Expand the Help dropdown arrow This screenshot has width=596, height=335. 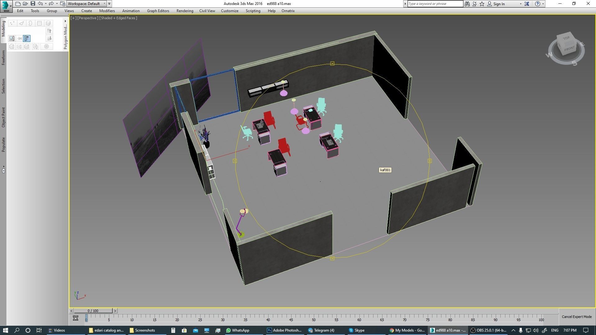click(x=543, y=4)
